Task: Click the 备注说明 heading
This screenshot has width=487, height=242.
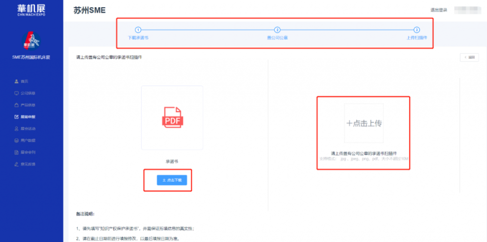Action: tap(85, 214)
